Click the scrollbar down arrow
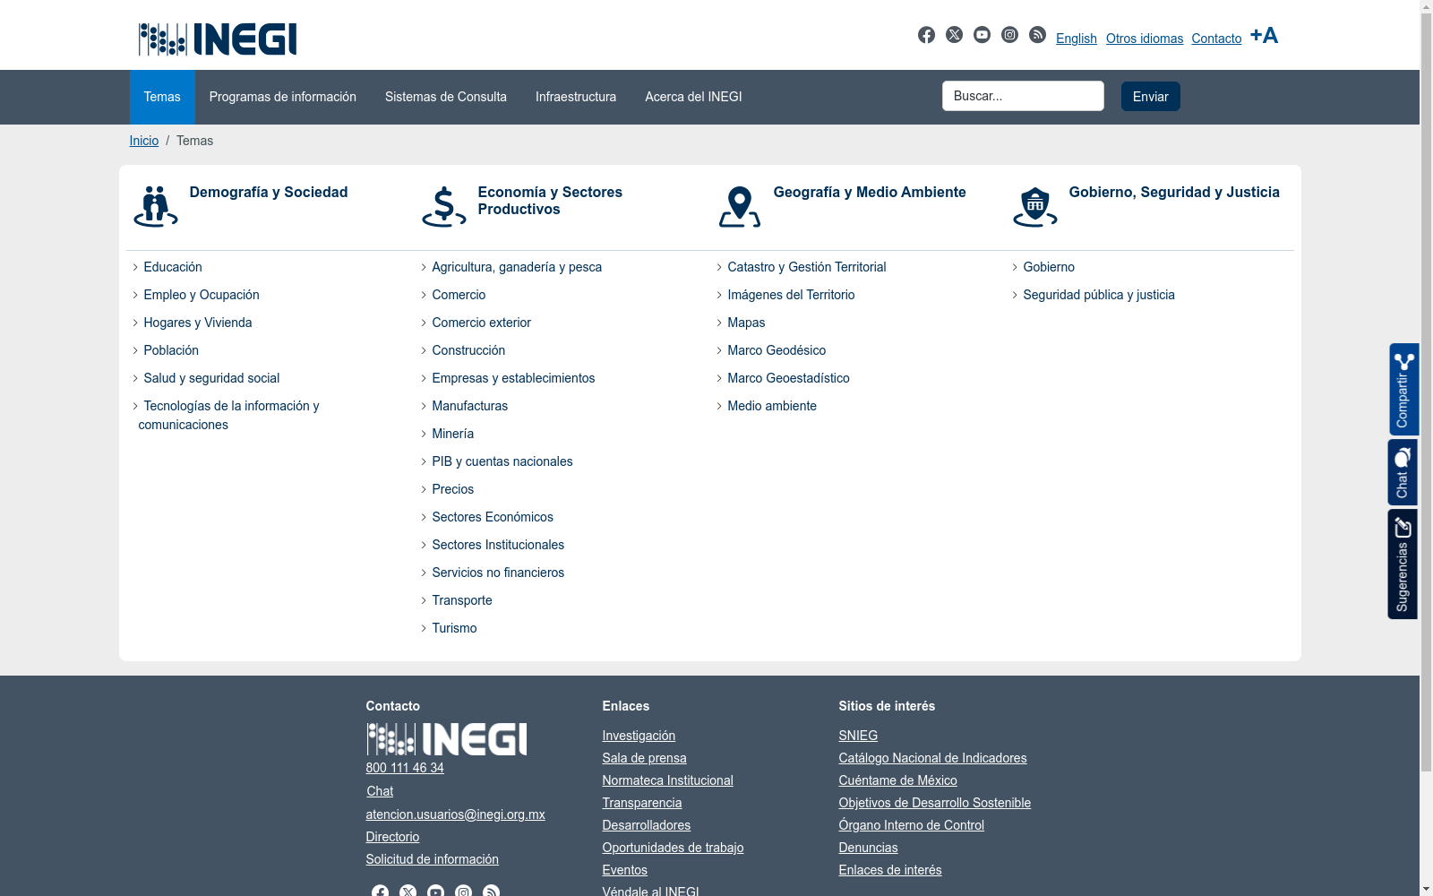Screen dimensions: 1433x896 tap(1426, 889)
